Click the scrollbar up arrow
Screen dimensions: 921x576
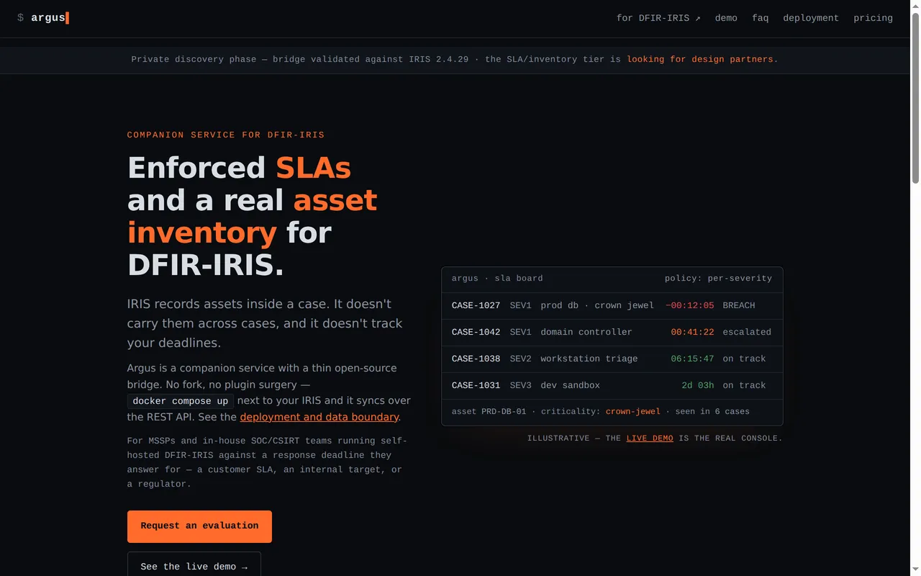915,5
